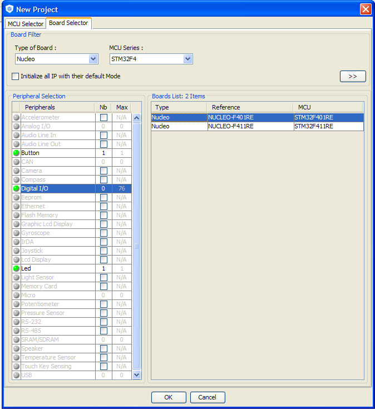Viewport: 375px width, 410px height.
Task: Click the green status icon beside Button
Action: [16, 153]
